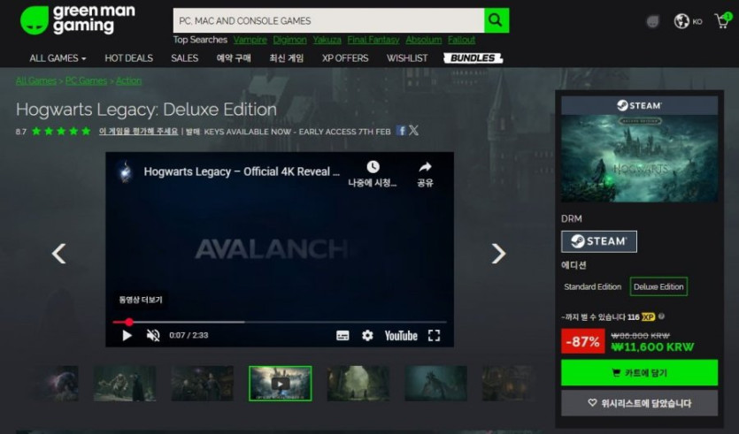Screen dimensions: 739x434
Task: Go to next media with right arrow
Action: pos(498,254)
